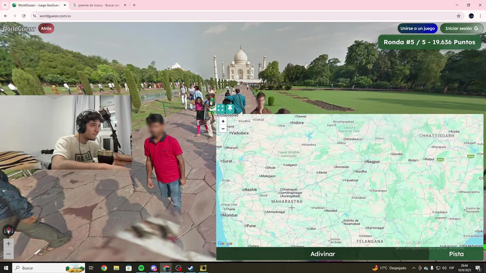Zoom in the street view panorama

pos(8,243)
